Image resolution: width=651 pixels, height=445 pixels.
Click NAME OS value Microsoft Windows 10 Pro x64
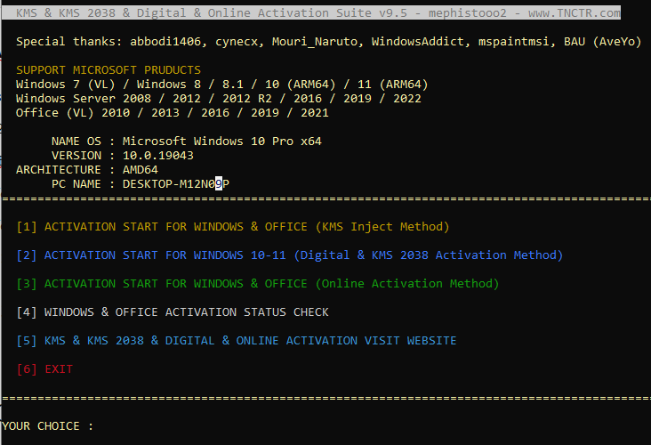click(222, 142)
